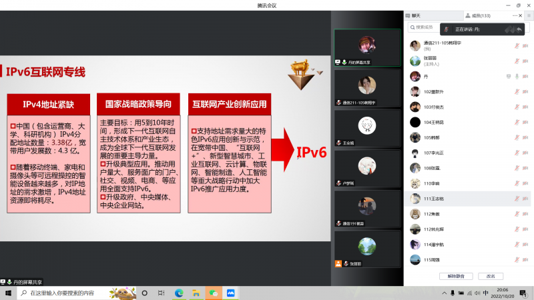Click the muted mic icon for member 104
This screenshot has height=300, width=534.
click(517, 122)
